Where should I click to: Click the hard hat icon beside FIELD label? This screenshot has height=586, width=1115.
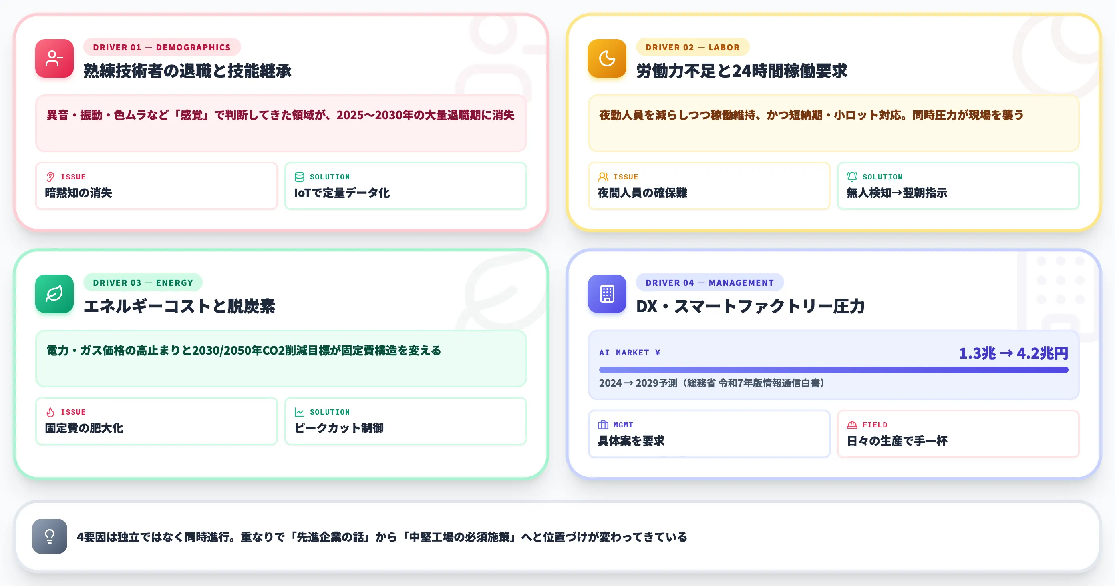[851, 424]
